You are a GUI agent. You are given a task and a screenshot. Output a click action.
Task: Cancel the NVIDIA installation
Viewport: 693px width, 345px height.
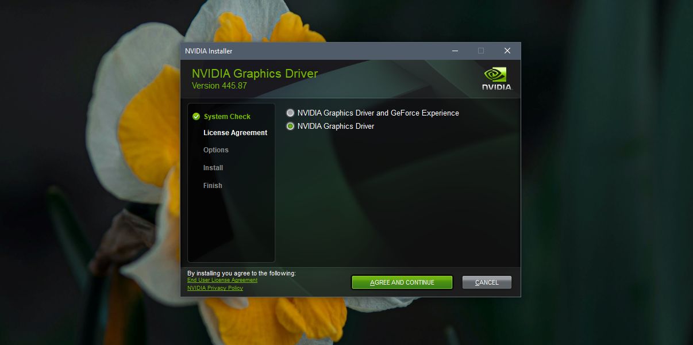tap(487, 282)
